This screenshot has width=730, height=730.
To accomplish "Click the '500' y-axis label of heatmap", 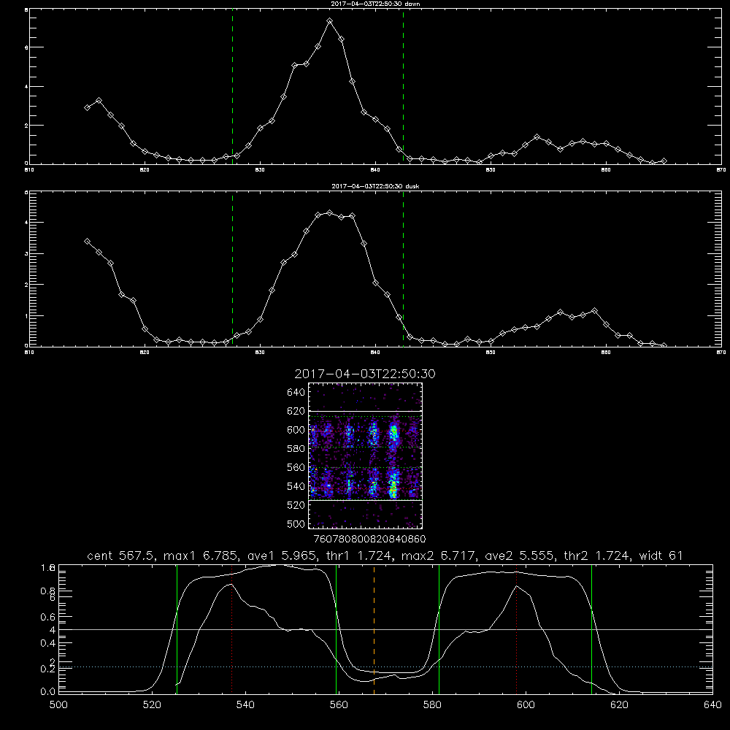I will (x=296, y=523).
